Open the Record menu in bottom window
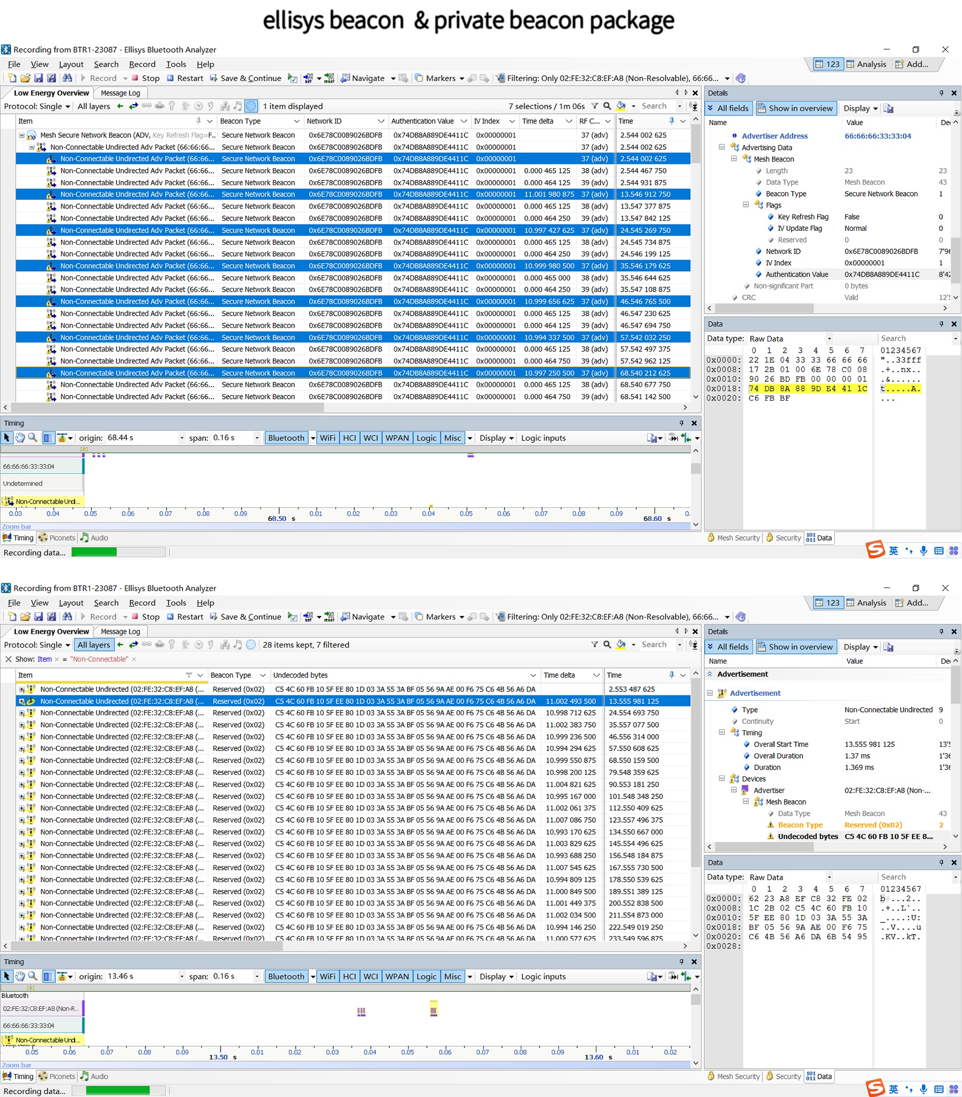 (x=142, y=603)
